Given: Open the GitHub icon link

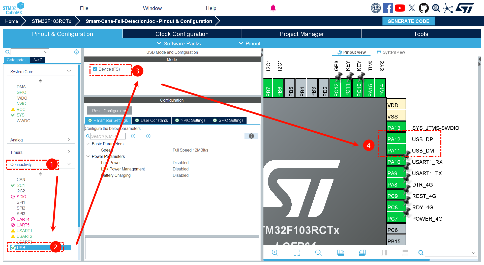Looking at the screenshot, I should point(423,8).
